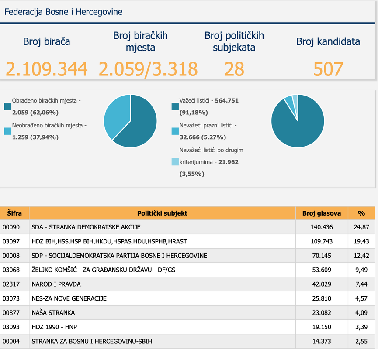Viewport: 378px width, 349px height.
Task: Click vote count 19.150
Action: pos(322,327)
